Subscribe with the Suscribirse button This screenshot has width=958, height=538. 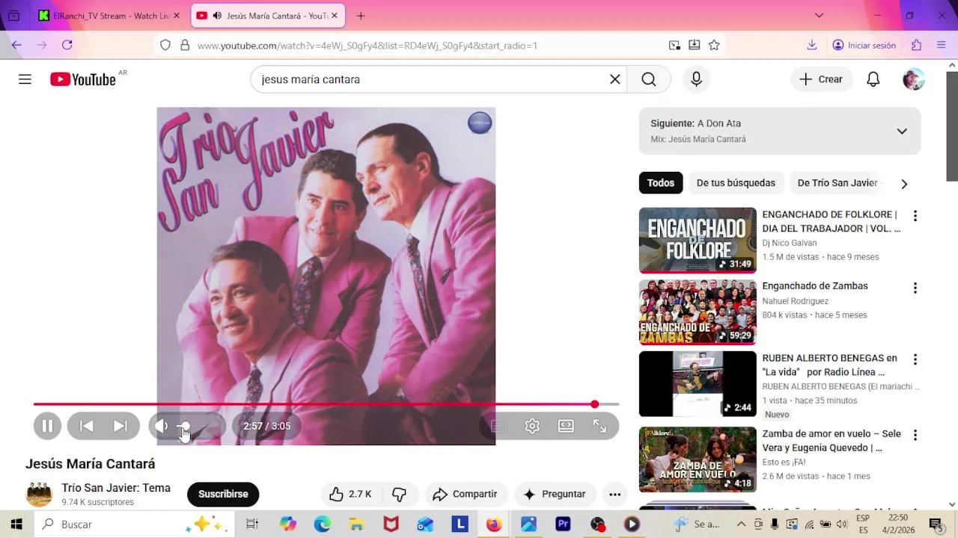tap(223, 494)
